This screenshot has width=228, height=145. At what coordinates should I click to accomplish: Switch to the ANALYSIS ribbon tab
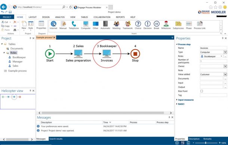(60, 17)
